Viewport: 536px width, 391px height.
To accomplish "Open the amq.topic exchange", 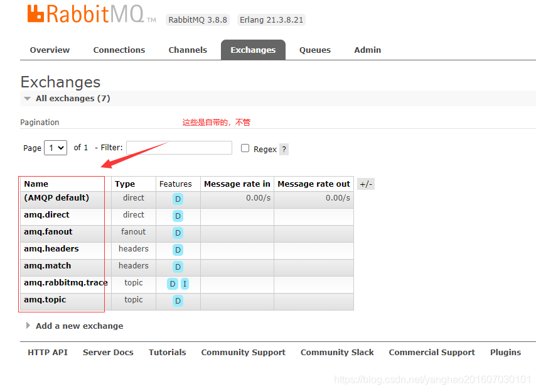I will click(45, 300).
